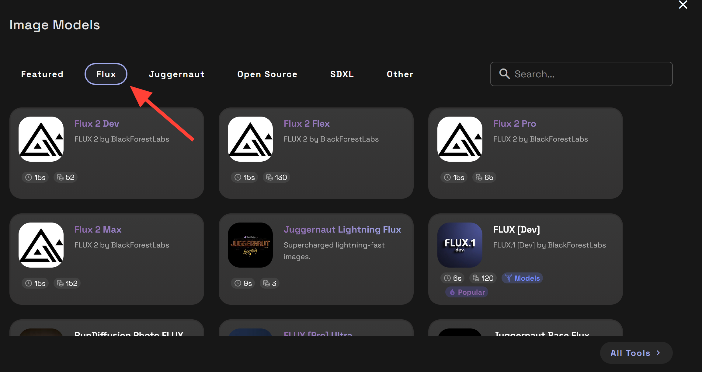Click the 120 credits badge on FLUX [Dev]

coord(483,278)
